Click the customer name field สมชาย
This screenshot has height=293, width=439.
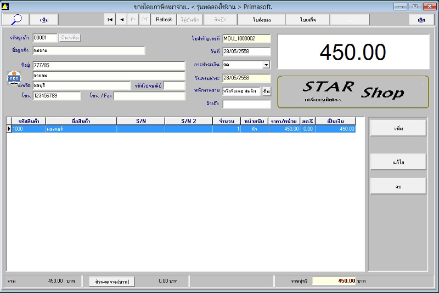(89, 50)
